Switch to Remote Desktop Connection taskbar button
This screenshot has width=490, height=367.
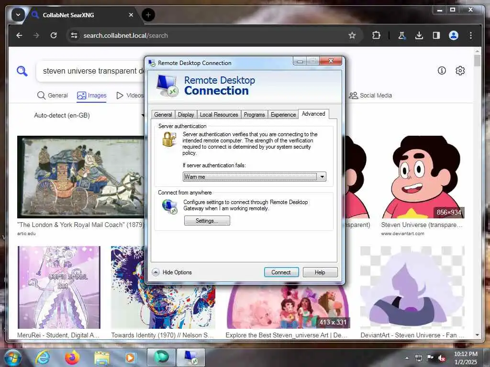[x=191, y=357]
